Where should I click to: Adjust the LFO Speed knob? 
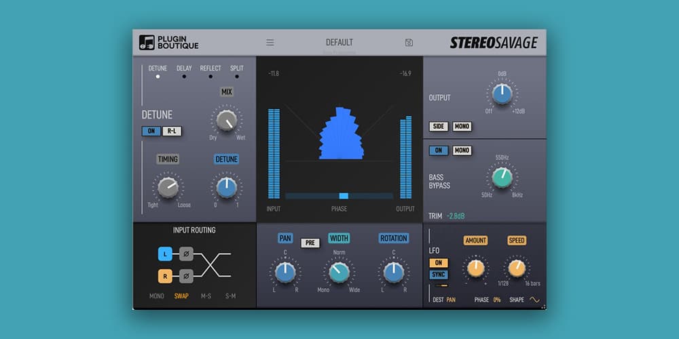(517, 268)
